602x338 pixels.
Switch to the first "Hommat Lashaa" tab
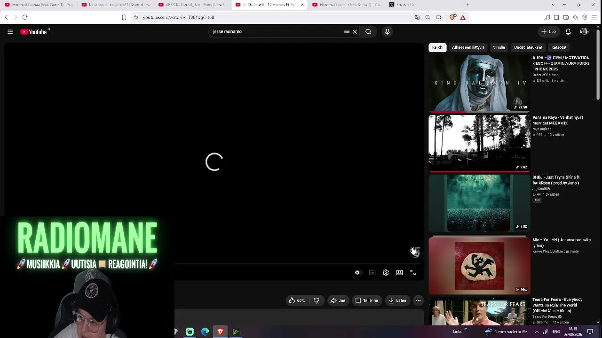[x=39, y=5]
